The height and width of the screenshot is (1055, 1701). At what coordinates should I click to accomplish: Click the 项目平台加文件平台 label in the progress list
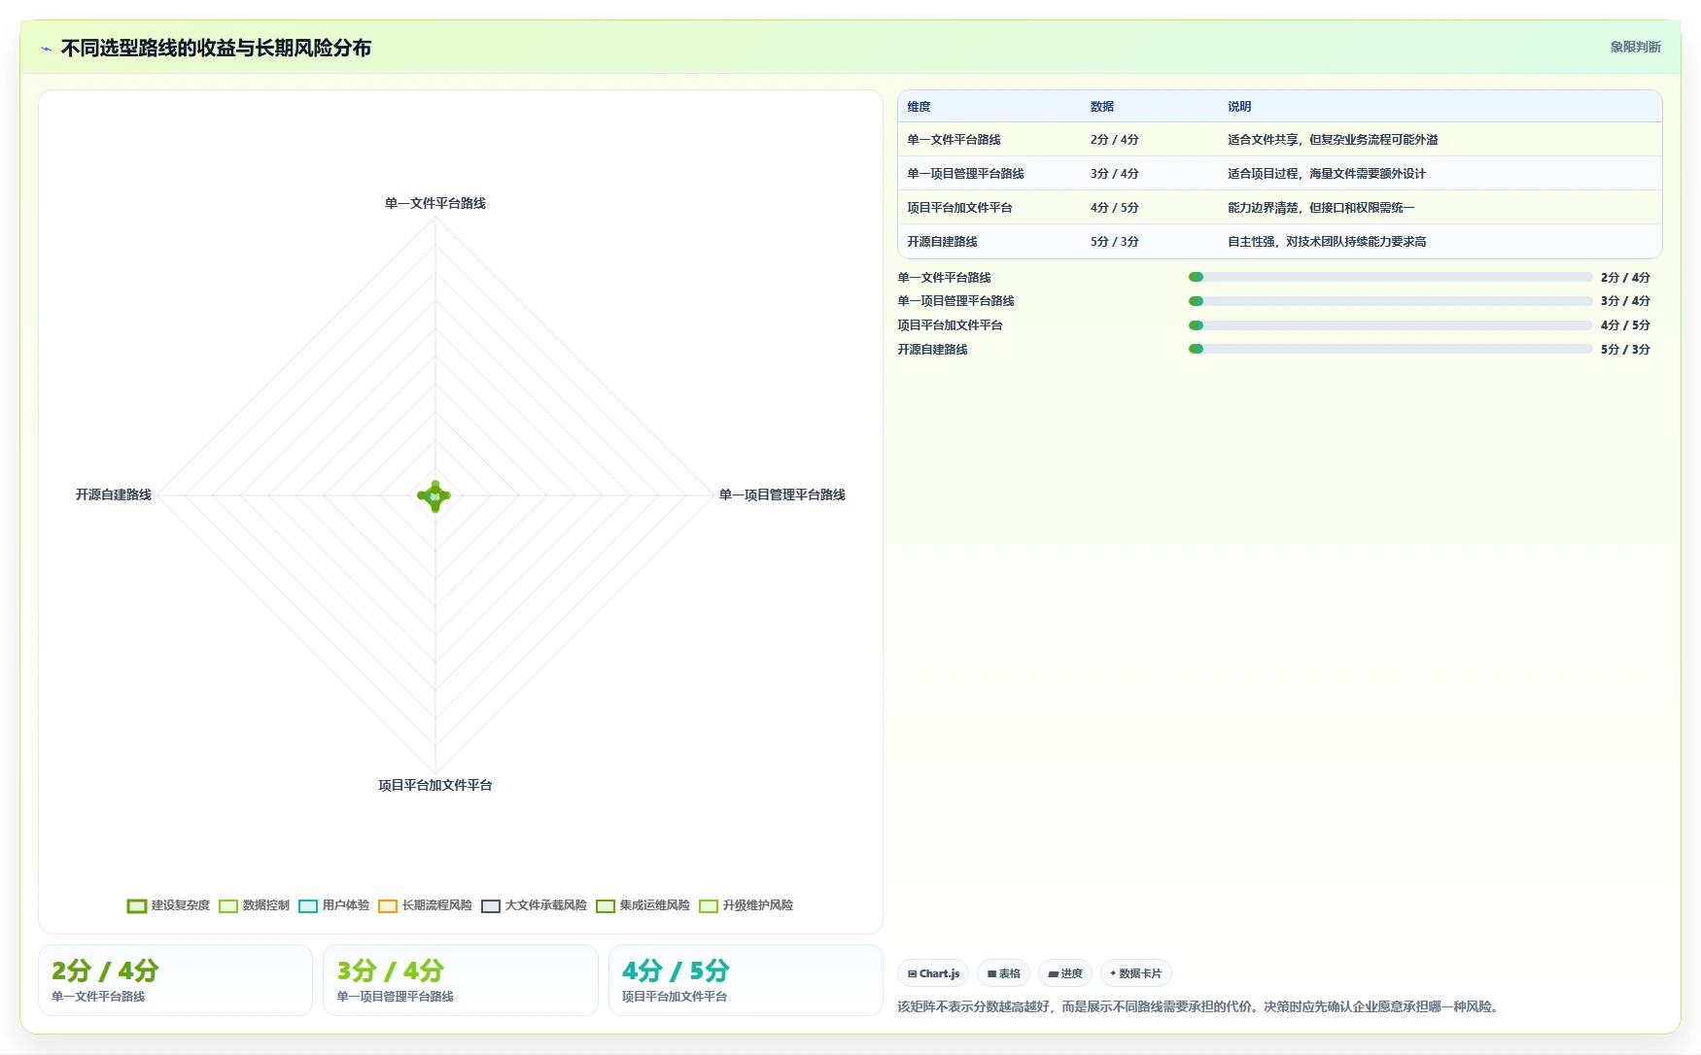(950, 325)
